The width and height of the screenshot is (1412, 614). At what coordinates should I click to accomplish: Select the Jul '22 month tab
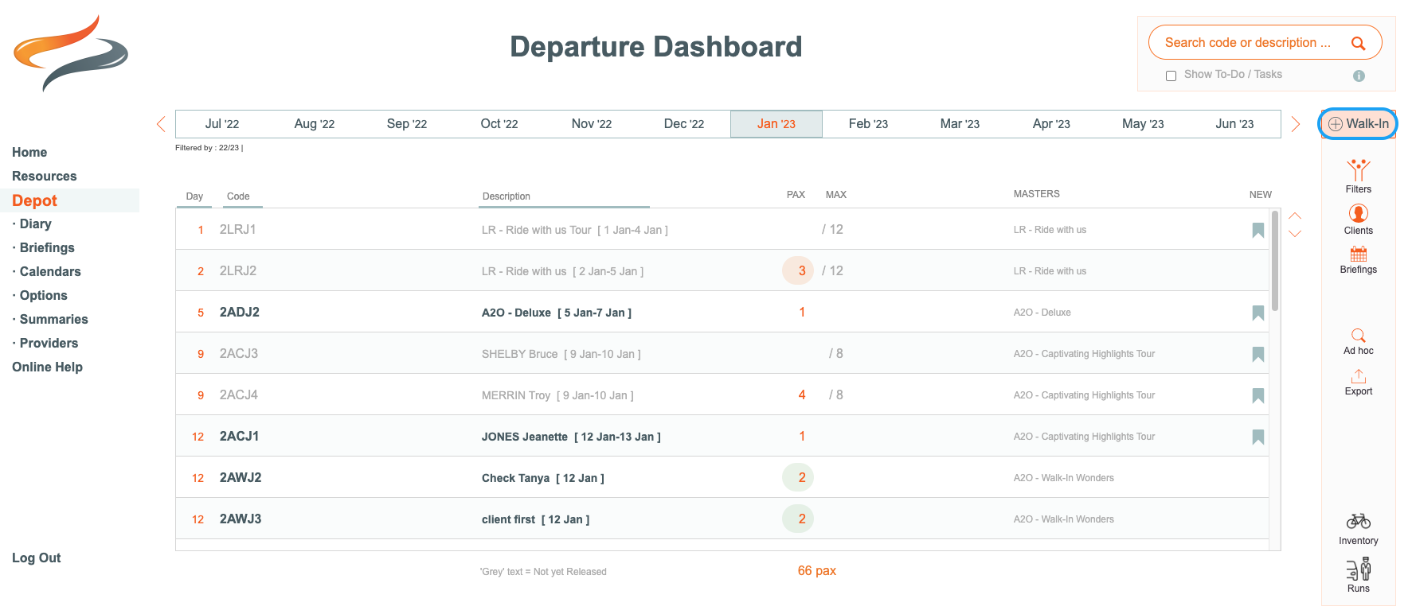(222, 124)
